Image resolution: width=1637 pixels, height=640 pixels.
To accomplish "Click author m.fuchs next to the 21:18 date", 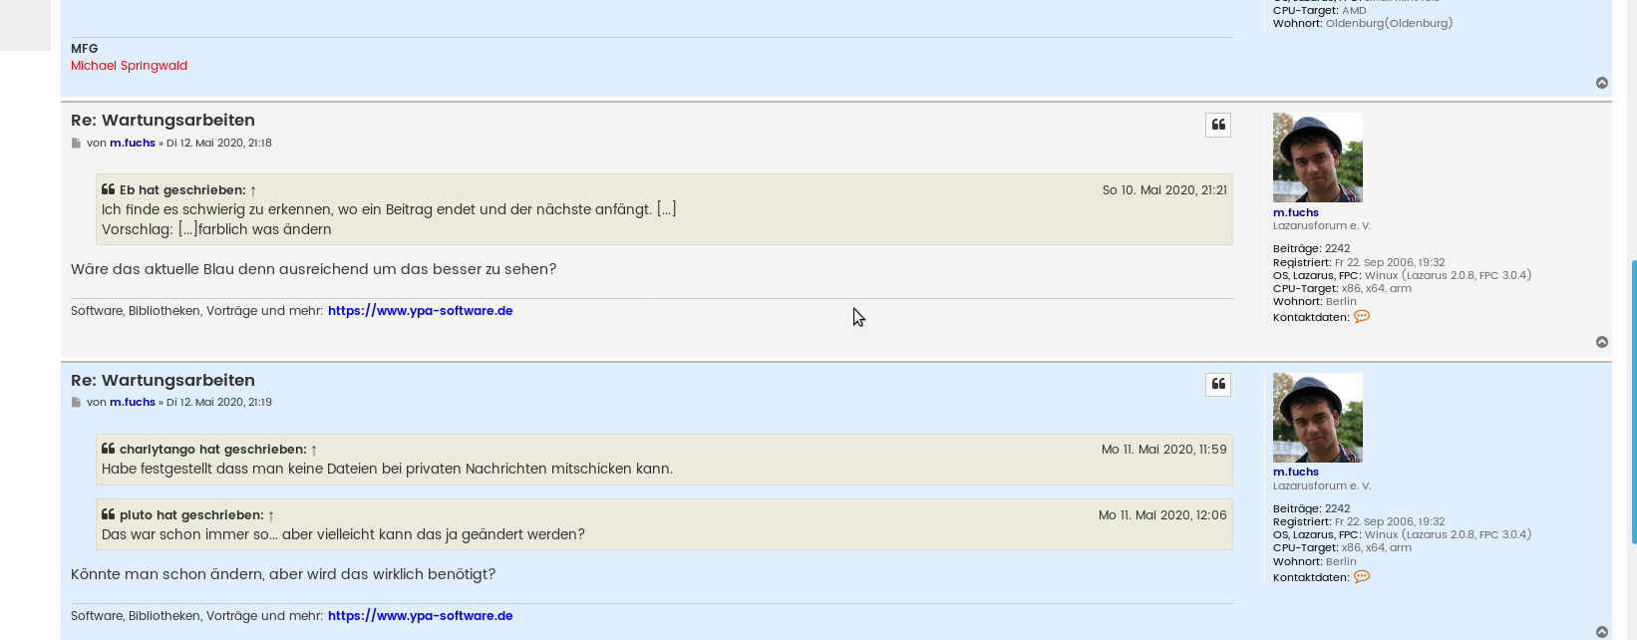I will tap(133, 144).
